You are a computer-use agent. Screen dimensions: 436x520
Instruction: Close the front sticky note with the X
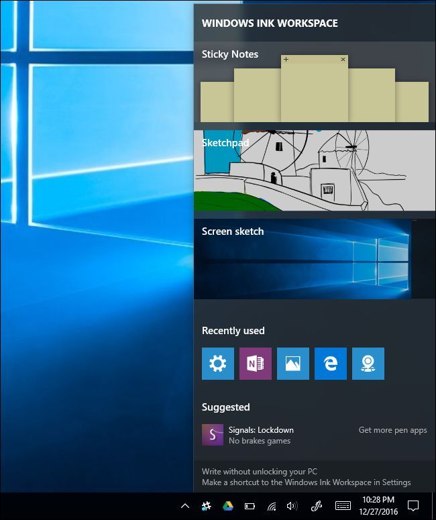(343, 59)
